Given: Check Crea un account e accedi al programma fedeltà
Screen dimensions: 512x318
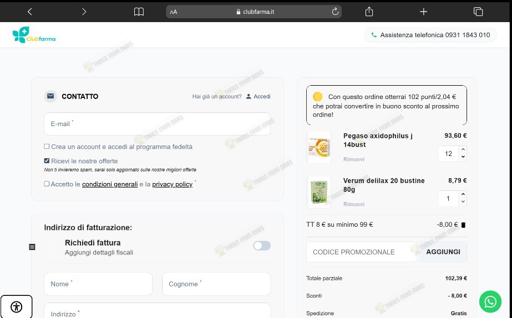Looking at the screenshot, I should pos(47,147).
